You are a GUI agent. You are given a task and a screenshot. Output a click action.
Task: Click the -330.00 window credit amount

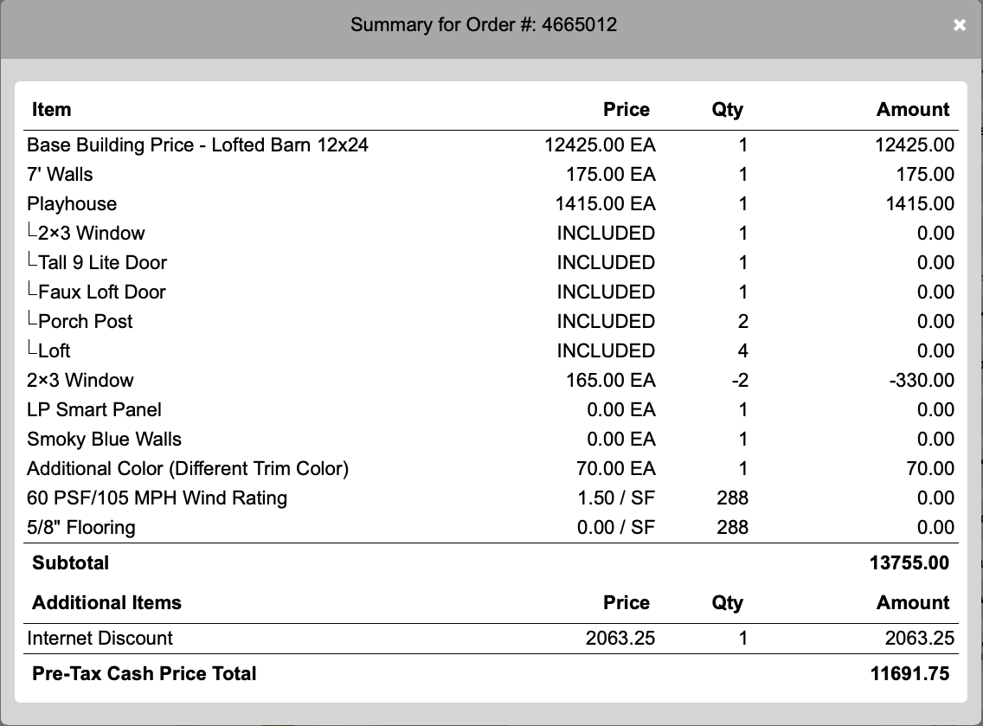click(x=922, y=381)
